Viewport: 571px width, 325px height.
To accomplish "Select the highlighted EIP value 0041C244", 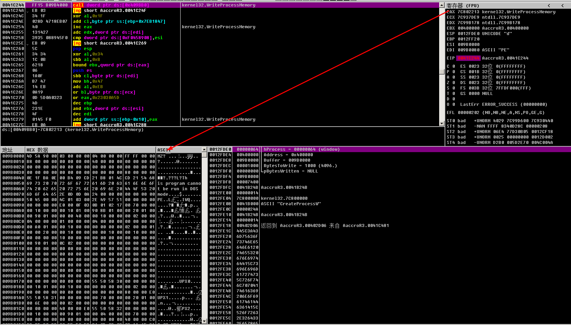I will point(468,58).
